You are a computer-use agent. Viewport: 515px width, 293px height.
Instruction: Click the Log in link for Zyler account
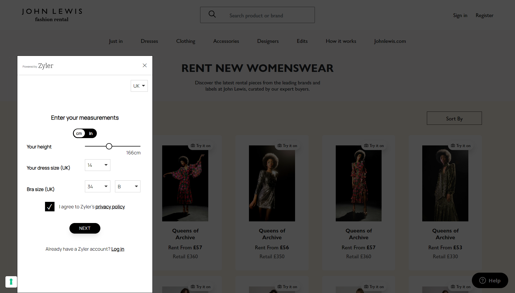click(118, 249)
